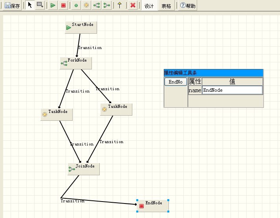Select the fork node tool in toolbar
The width and height of the screenshot is (280, 218).
coord(97,5)
